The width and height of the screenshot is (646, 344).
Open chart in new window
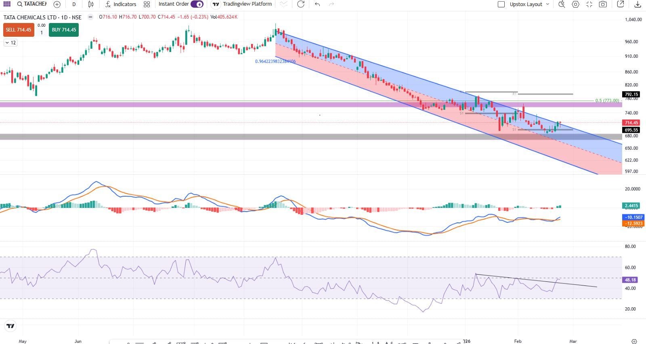pos(621,4)
